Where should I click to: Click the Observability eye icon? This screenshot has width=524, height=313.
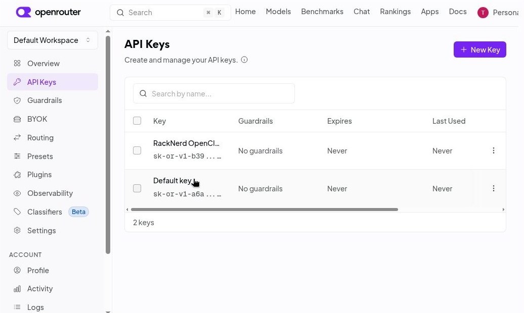tap(17, 193)
